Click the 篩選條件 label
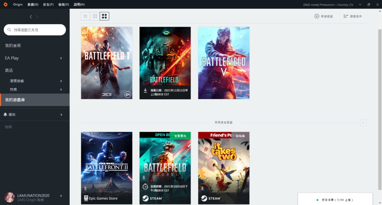The image size is (382, 205). point(356,16)
